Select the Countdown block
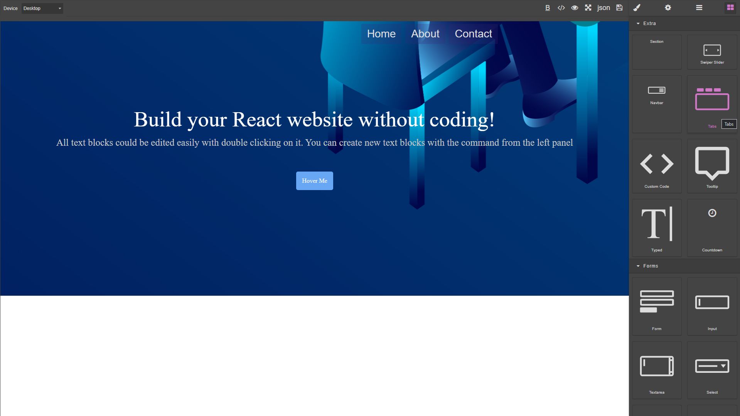740x416 pixels. pos(712,228)
